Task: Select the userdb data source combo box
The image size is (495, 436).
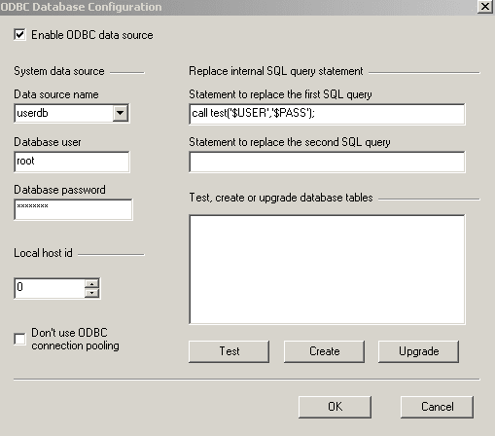Action: coord(72,113)
